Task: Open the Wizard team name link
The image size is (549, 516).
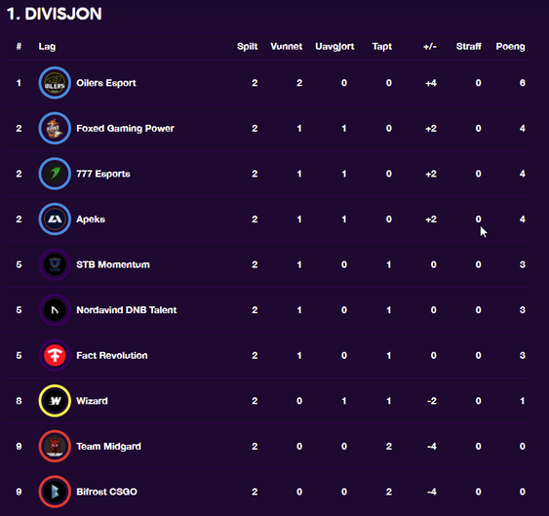Action: tap(92, 401)
